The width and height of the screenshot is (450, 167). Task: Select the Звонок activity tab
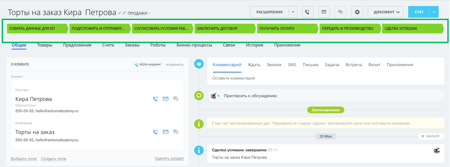274,65
